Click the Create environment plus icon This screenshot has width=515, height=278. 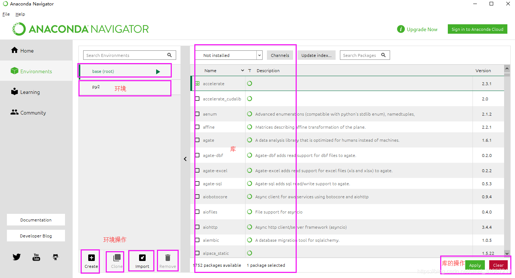92,258
